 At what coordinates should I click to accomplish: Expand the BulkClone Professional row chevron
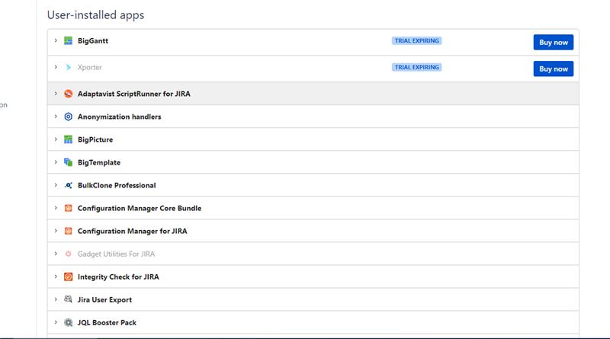pyautogui.click(x=56, y=185)
